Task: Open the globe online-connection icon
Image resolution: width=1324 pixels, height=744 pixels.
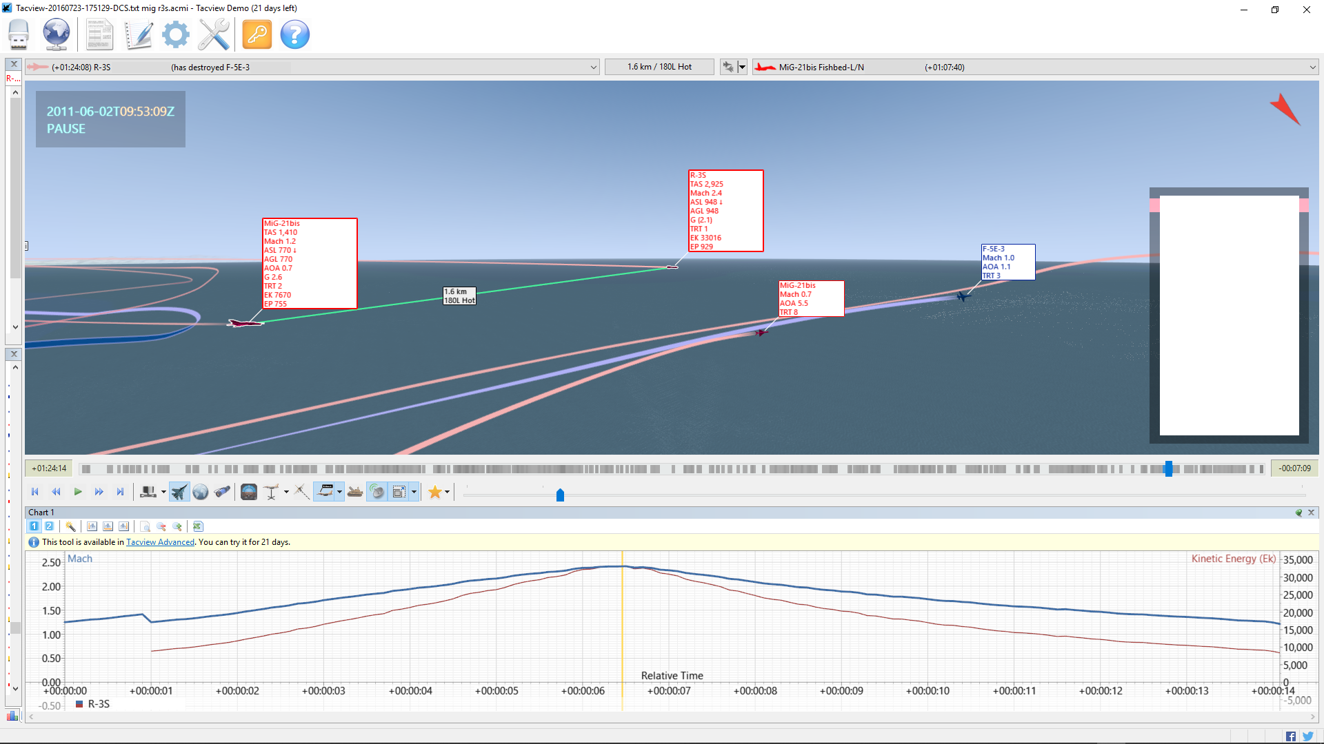Action: click(x=57, y=34)
